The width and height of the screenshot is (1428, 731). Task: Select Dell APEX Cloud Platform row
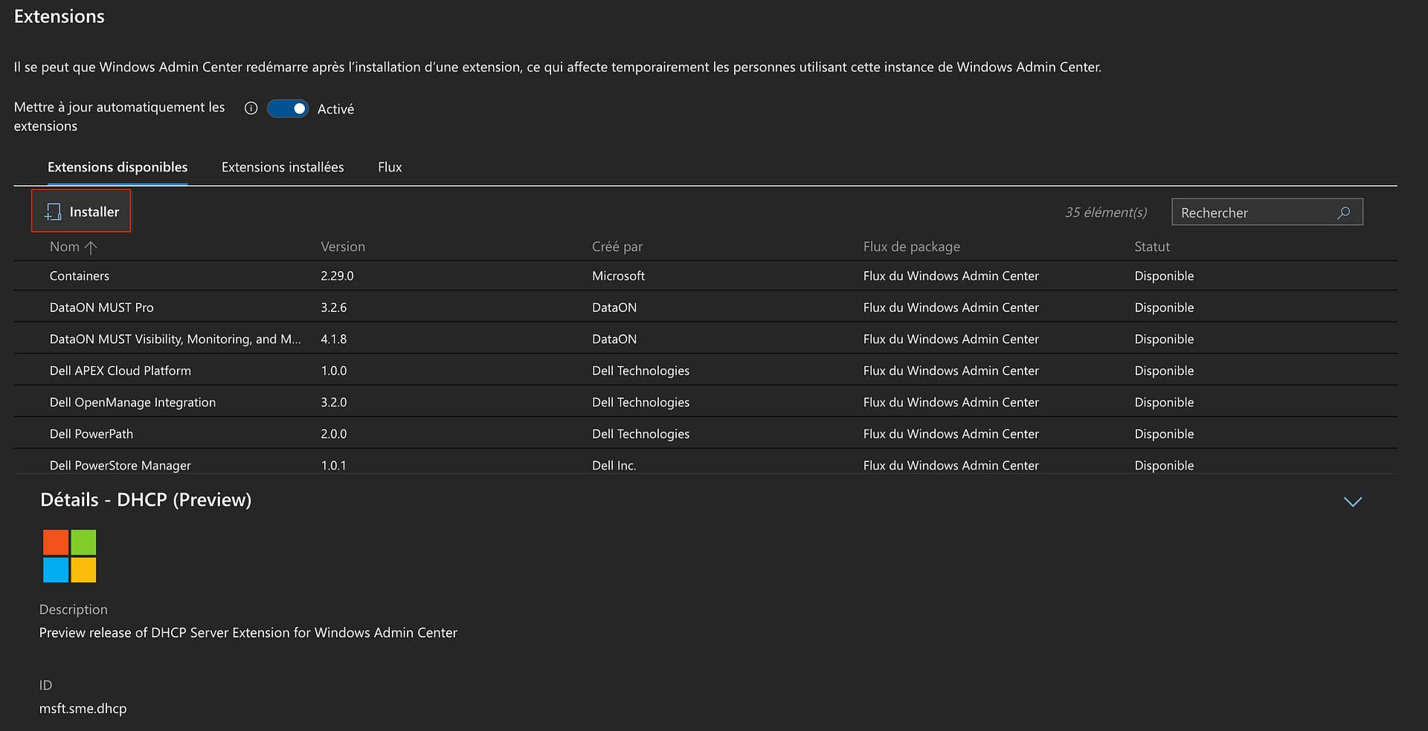[x=120, y=371]
